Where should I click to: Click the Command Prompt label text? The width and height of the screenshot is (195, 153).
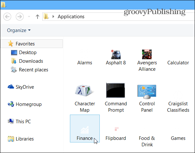116,107
